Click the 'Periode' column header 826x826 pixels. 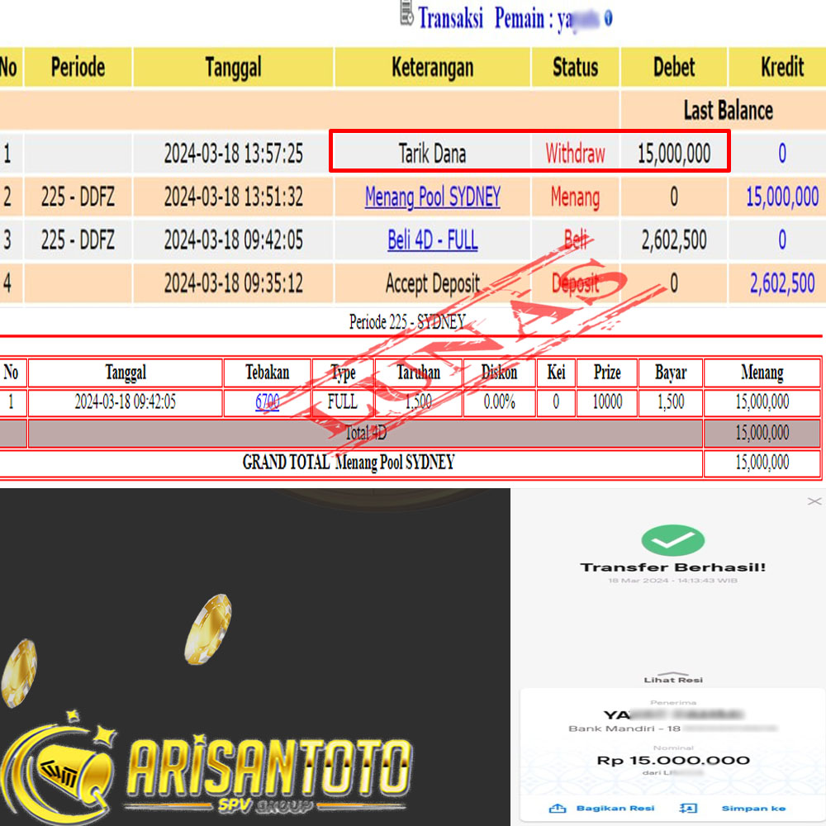78,68
